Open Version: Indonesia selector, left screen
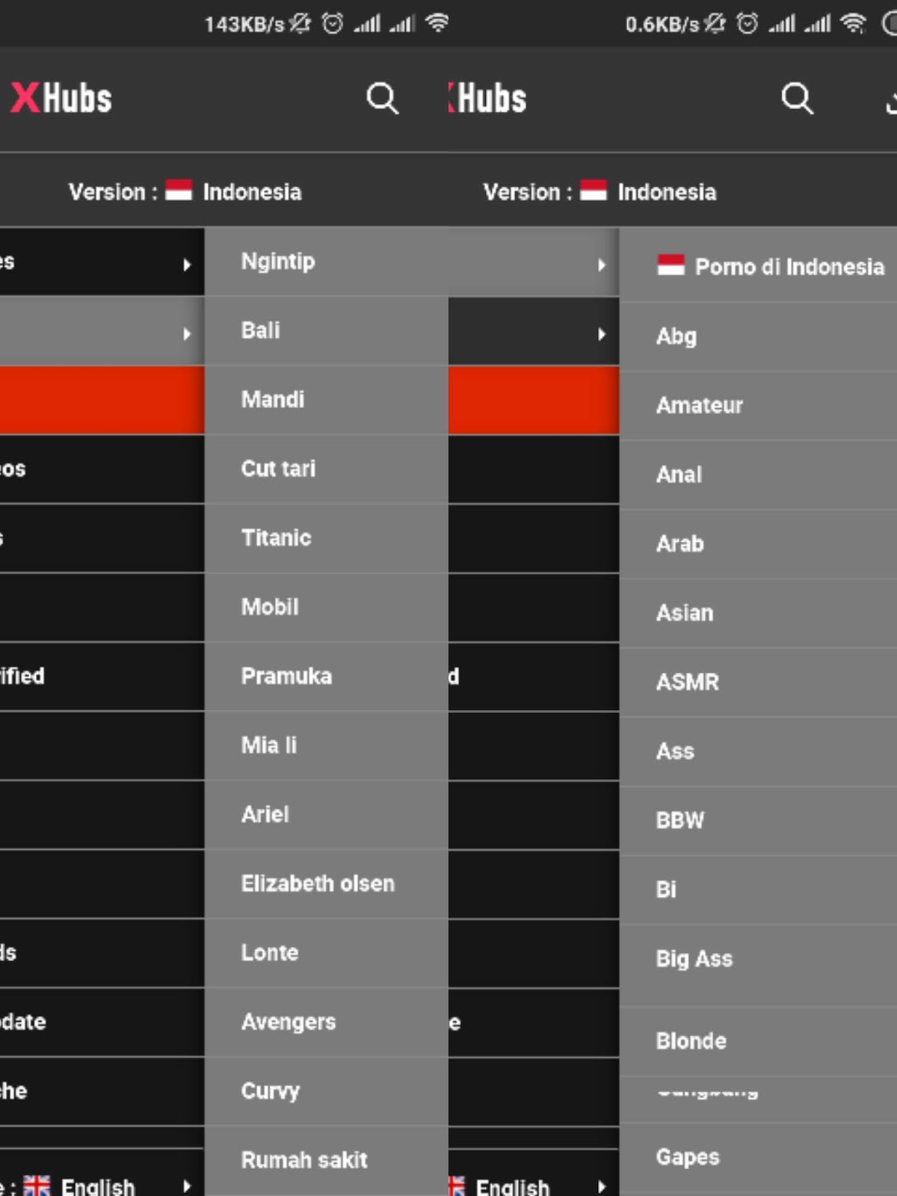The image size is (897, 1196). pos(185,191)
